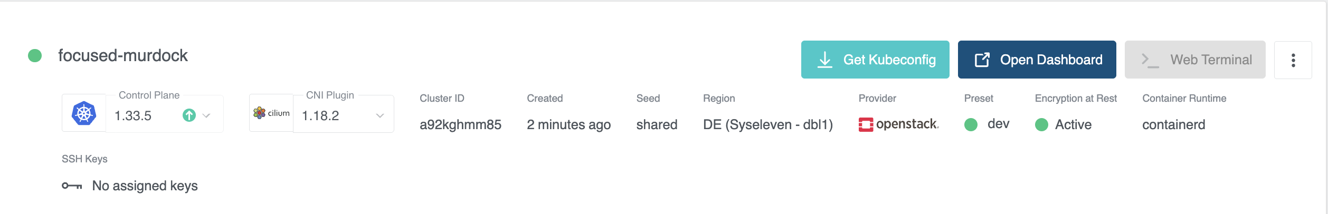Click the focused-murdock cluster name
The width and height of the screenshot is (1328, 214).
[x=122, y=56]
